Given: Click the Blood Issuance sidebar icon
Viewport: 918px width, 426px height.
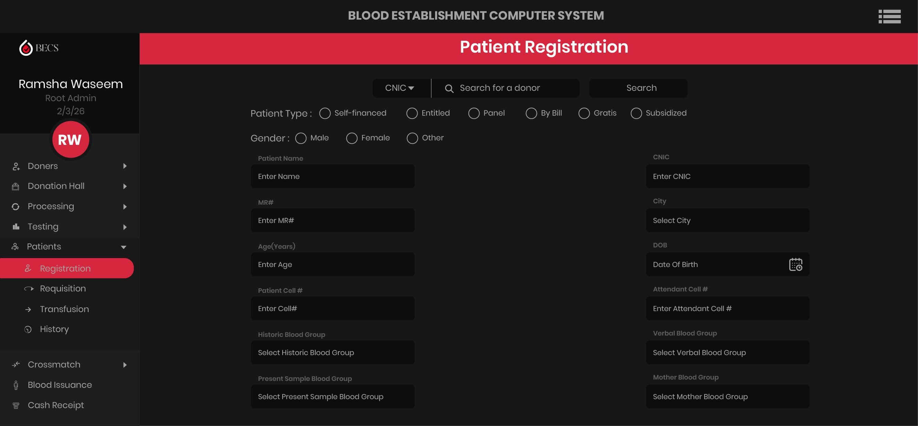Looking at the screenshot, I should point(16,385).
